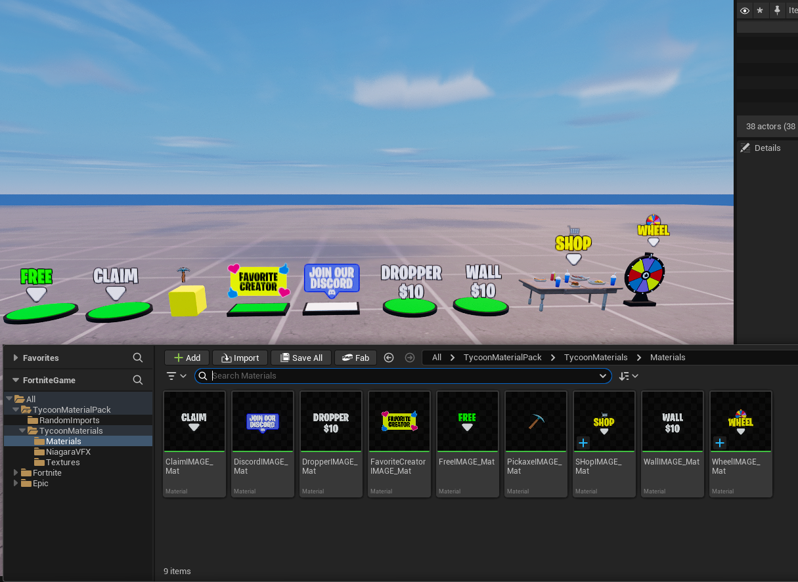
Task: Select the DROPPER $10 button in viewport
Action: 410,306
